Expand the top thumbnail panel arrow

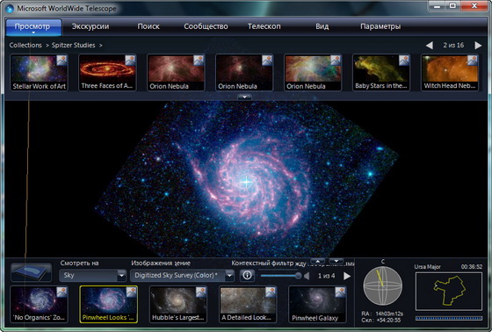click(x=244, y=97)
